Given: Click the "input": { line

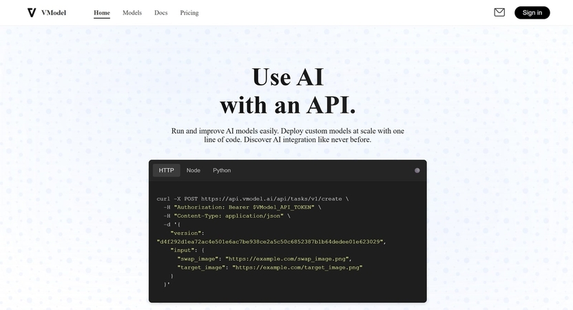Looking at the screenshot, I should click(187, 251).
